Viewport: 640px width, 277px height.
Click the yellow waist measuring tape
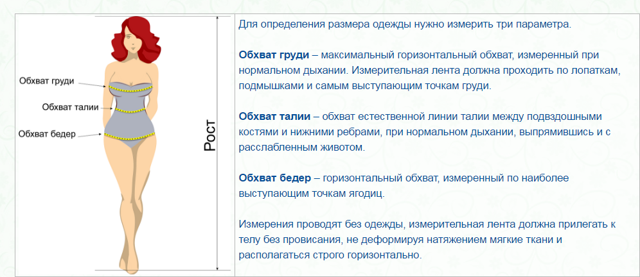(x=132, y=110)
